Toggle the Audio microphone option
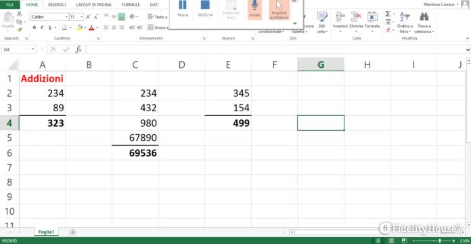The image size is (471, 244). point(254,9)
